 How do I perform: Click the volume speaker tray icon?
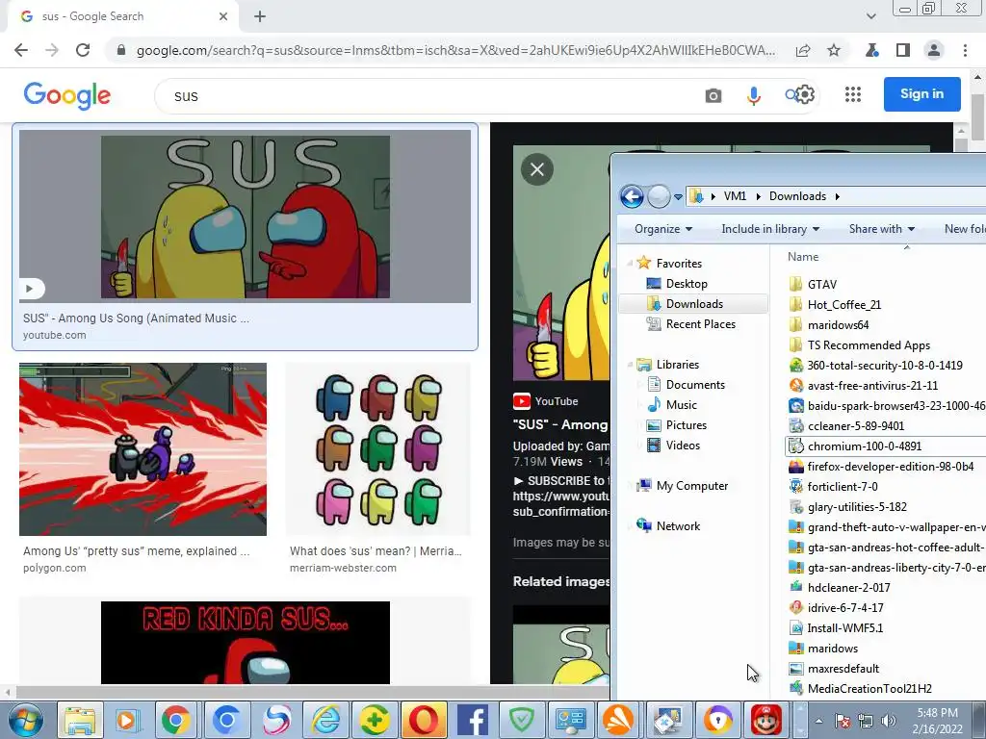tap(889, 721)
